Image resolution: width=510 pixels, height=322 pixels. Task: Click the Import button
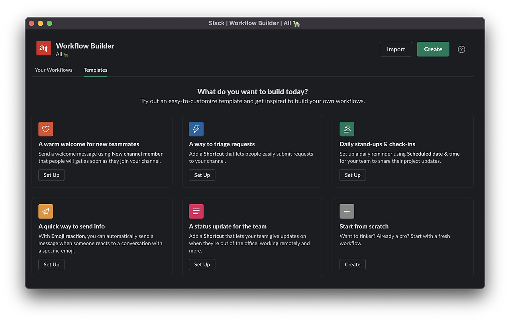pyautogui.click(x=396, y=49)
